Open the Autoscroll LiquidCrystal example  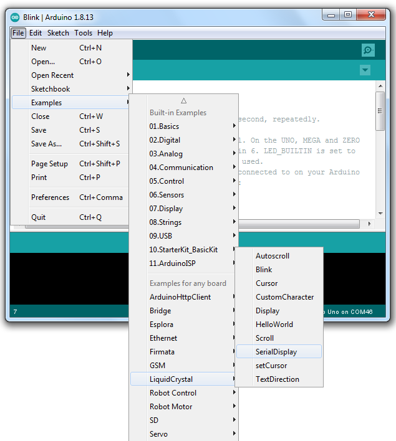(279, 256)
